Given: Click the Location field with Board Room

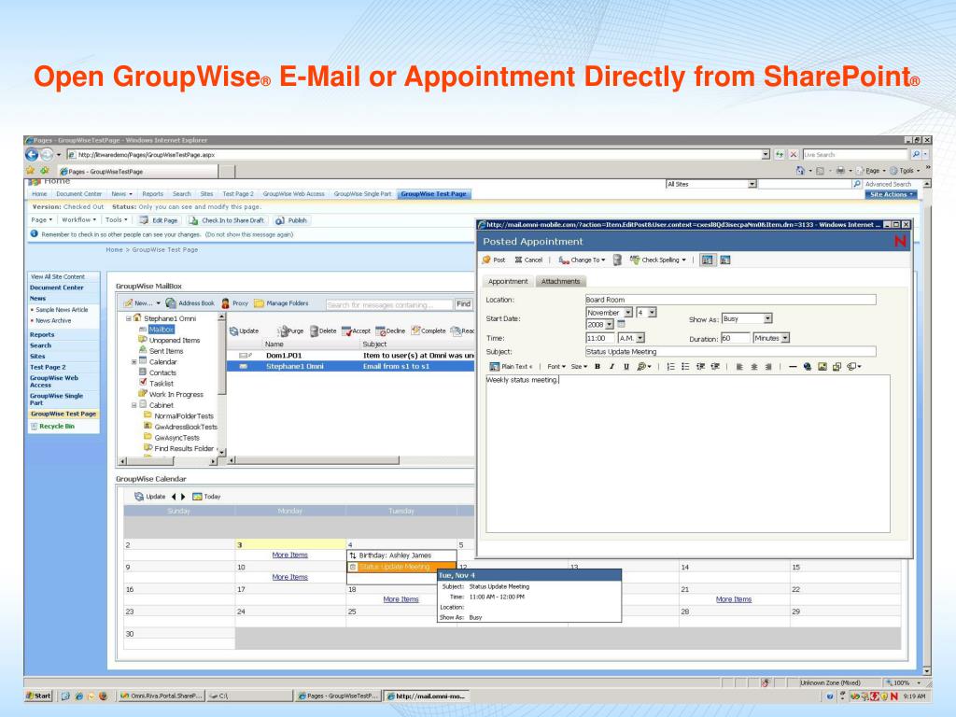Looking at the screenshot, I should pos(730,300).
